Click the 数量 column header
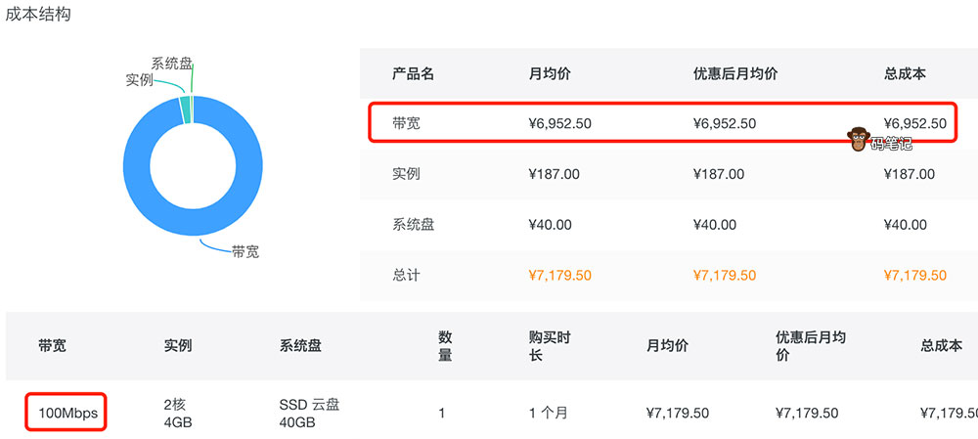The image size is (978, 439). pyautogui.click(x=445, y=346)
